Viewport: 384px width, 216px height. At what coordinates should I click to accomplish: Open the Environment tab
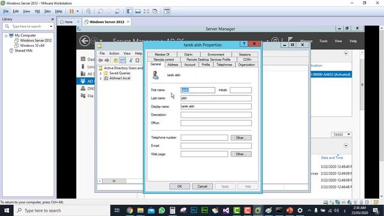coord(216,55)
